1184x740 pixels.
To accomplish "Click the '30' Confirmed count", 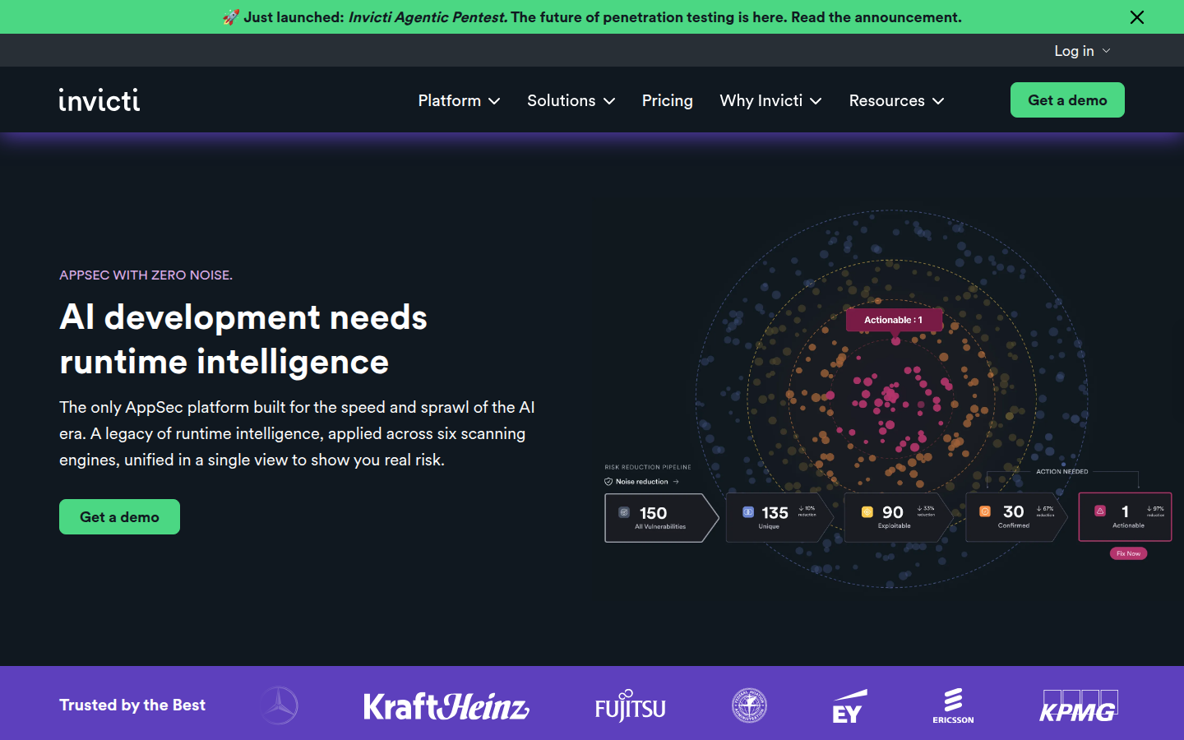I will coord(1013,511).
